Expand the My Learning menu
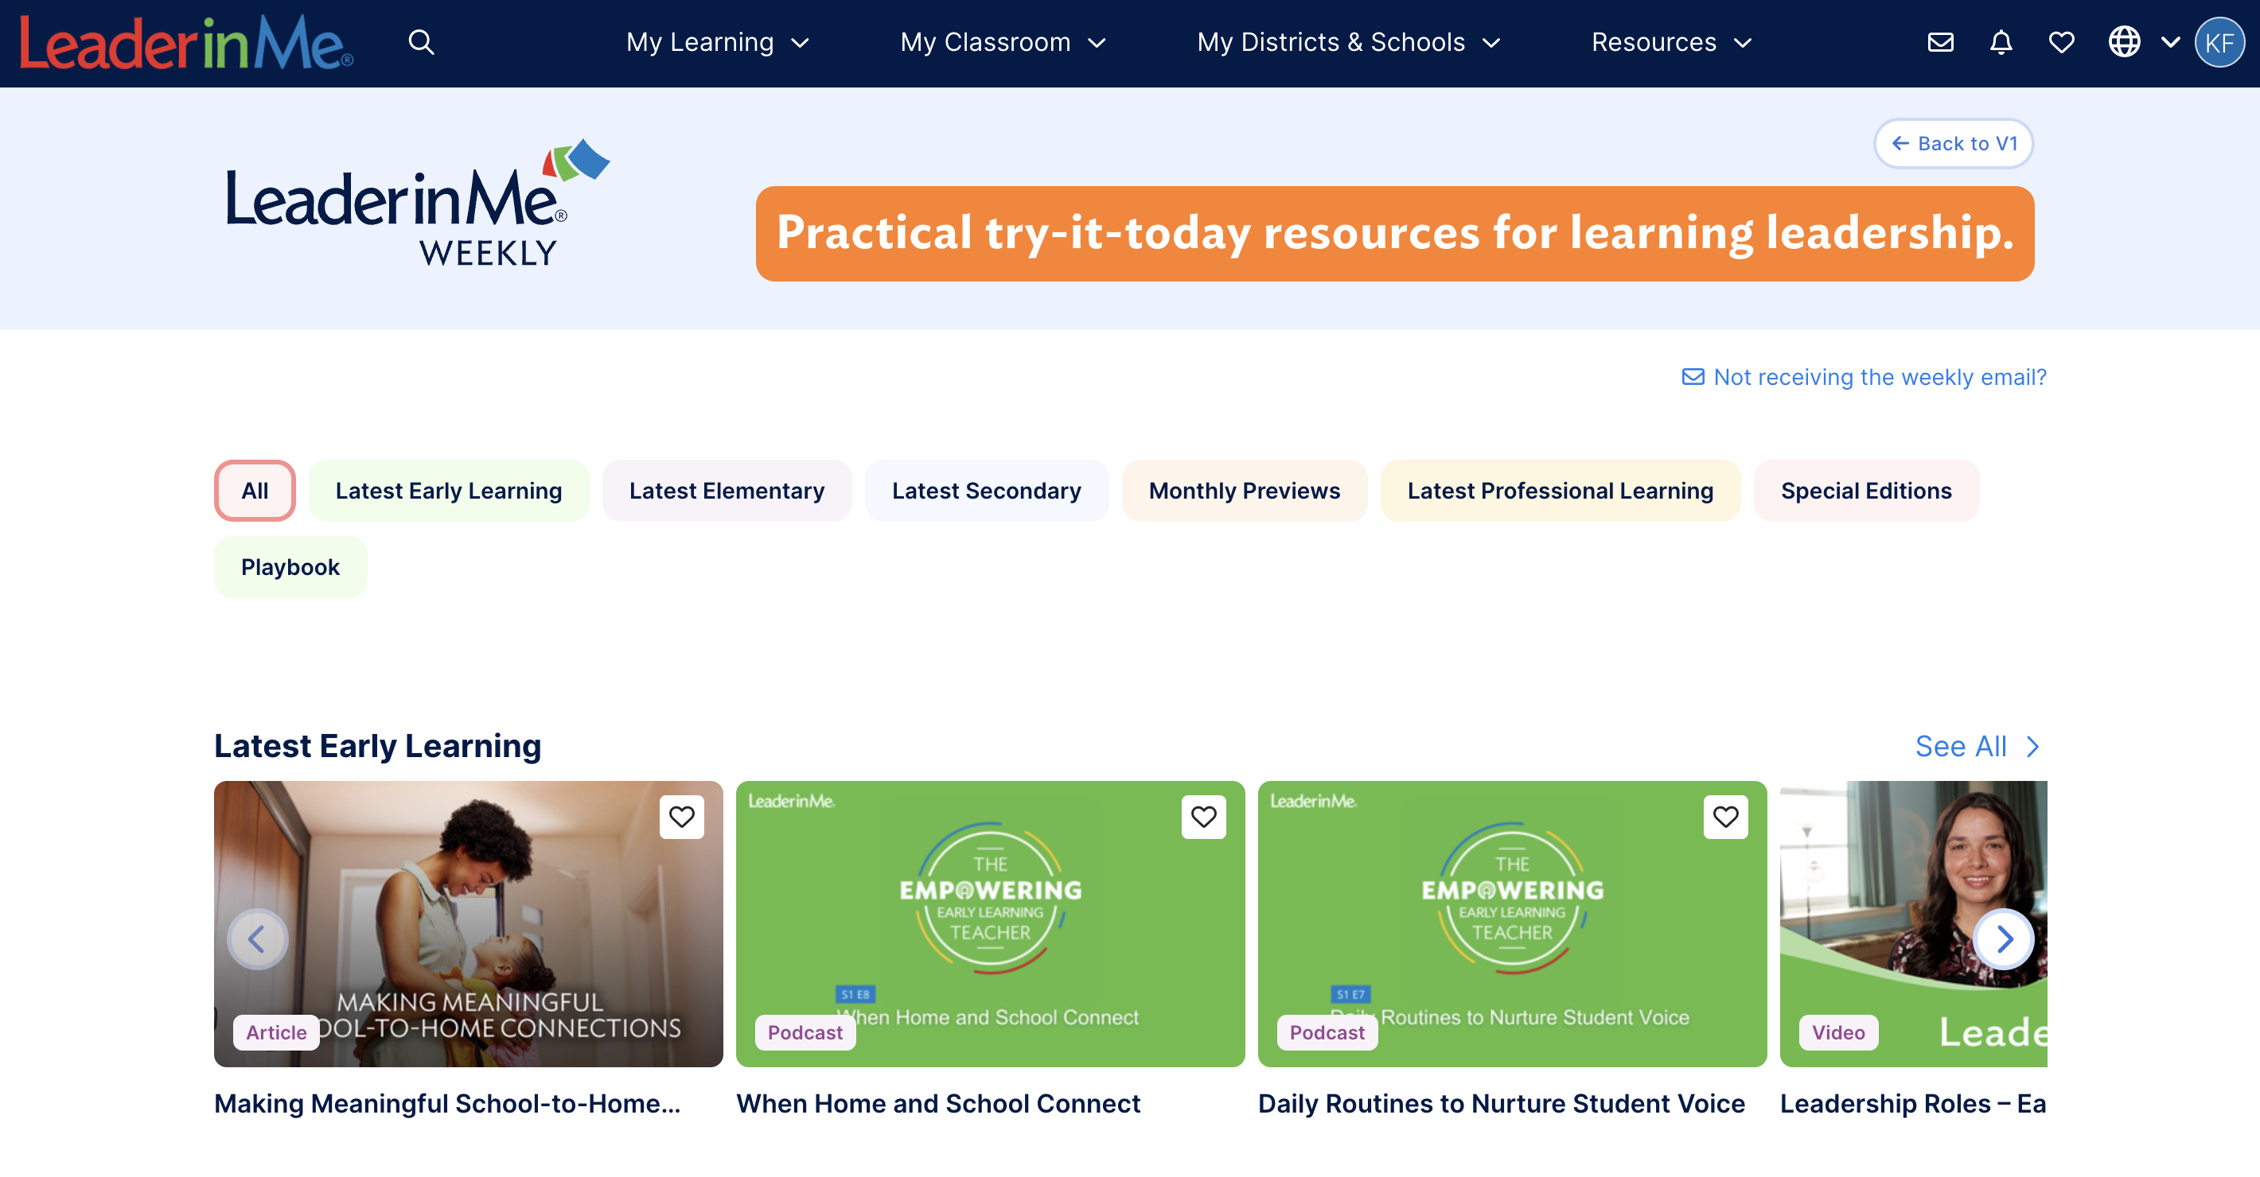Screen dimensions: 2260x1177 click(717, 42)
